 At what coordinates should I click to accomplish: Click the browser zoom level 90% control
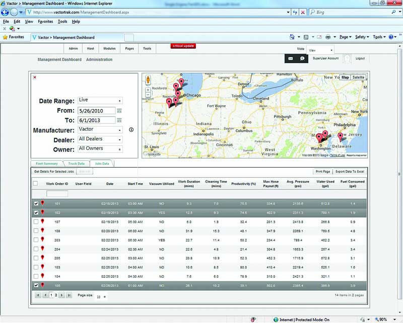[383, 319]
